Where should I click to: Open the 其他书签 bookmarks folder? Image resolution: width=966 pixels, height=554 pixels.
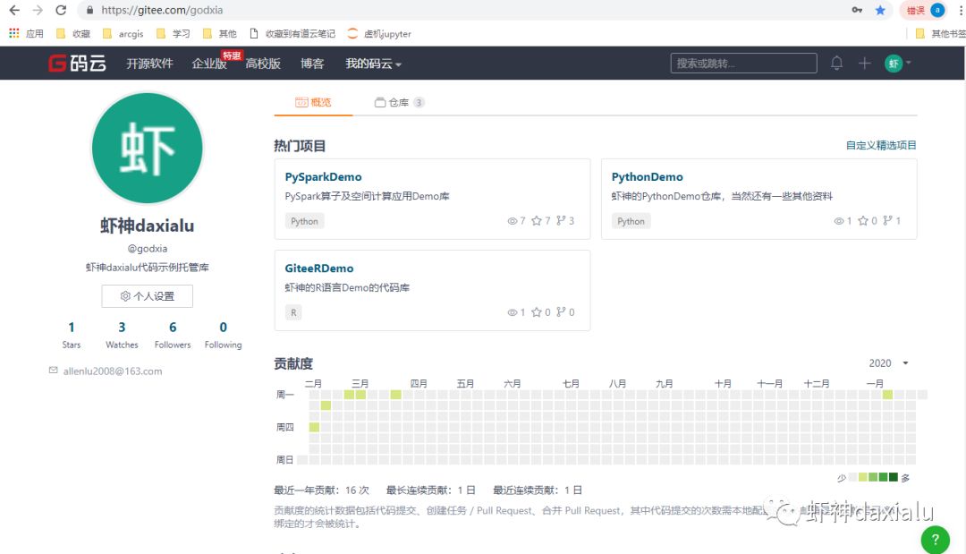pos(940,33)
